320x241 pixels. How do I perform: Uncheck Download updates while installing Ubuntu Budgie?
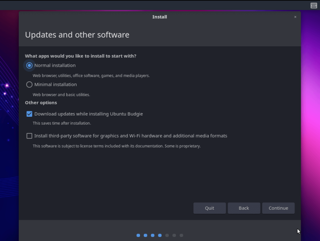pyautogui.click(x=29, y=114)
